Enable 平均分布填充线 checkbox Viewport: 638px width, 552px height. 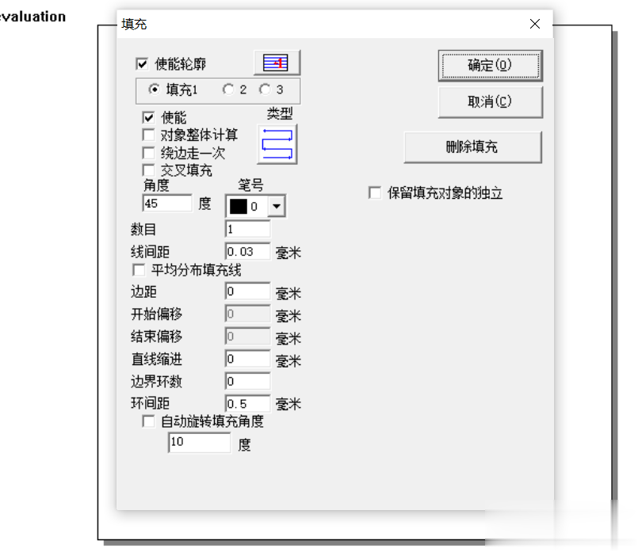click(x=139, y=270)
